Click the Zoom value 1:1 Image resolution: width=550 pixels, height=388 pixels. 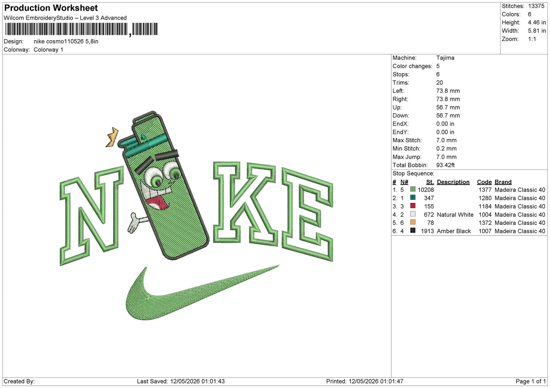pyautogui.click(x=532, y=39)
